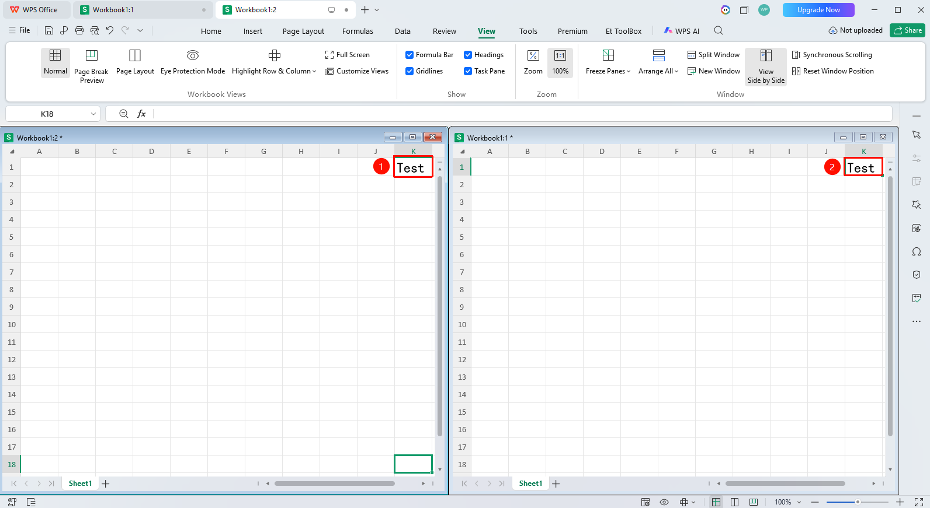This screenshot has height=508, width=930.
Task: Switch to the Workbook1:1 document tab
Action: coord(143,10)
